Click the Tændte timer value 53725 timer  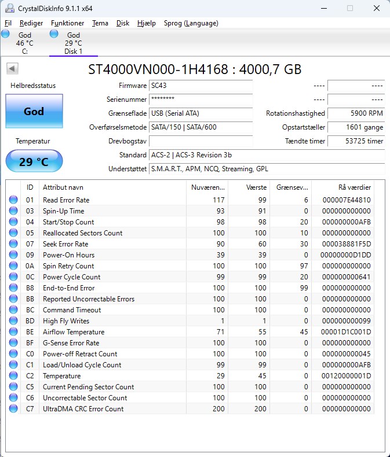[356, 141]
